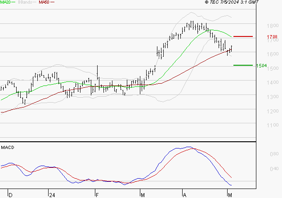The image size is (282, 198).
Task: Click the 080 MACD axis label
Action: coord(274,154)
